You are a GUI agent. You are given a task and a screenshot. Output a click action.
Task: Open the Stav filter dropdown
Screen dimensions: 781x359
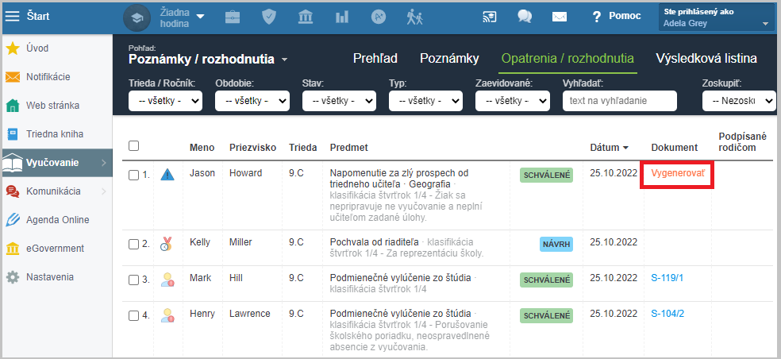point(339,101)
